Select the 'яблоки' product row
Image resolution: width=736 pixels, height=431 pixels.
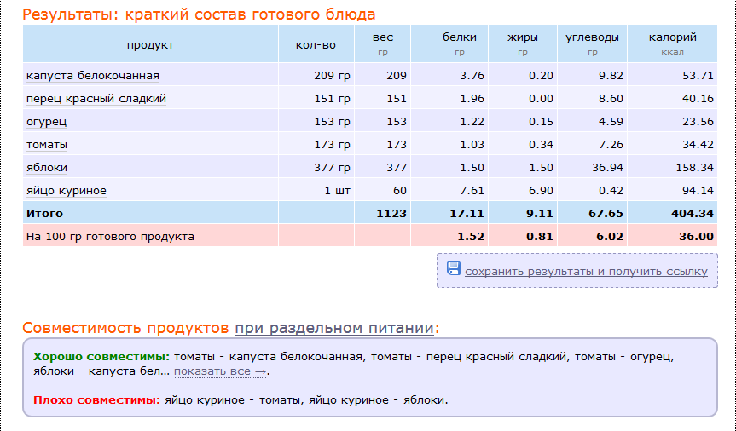tap(47, 168)
